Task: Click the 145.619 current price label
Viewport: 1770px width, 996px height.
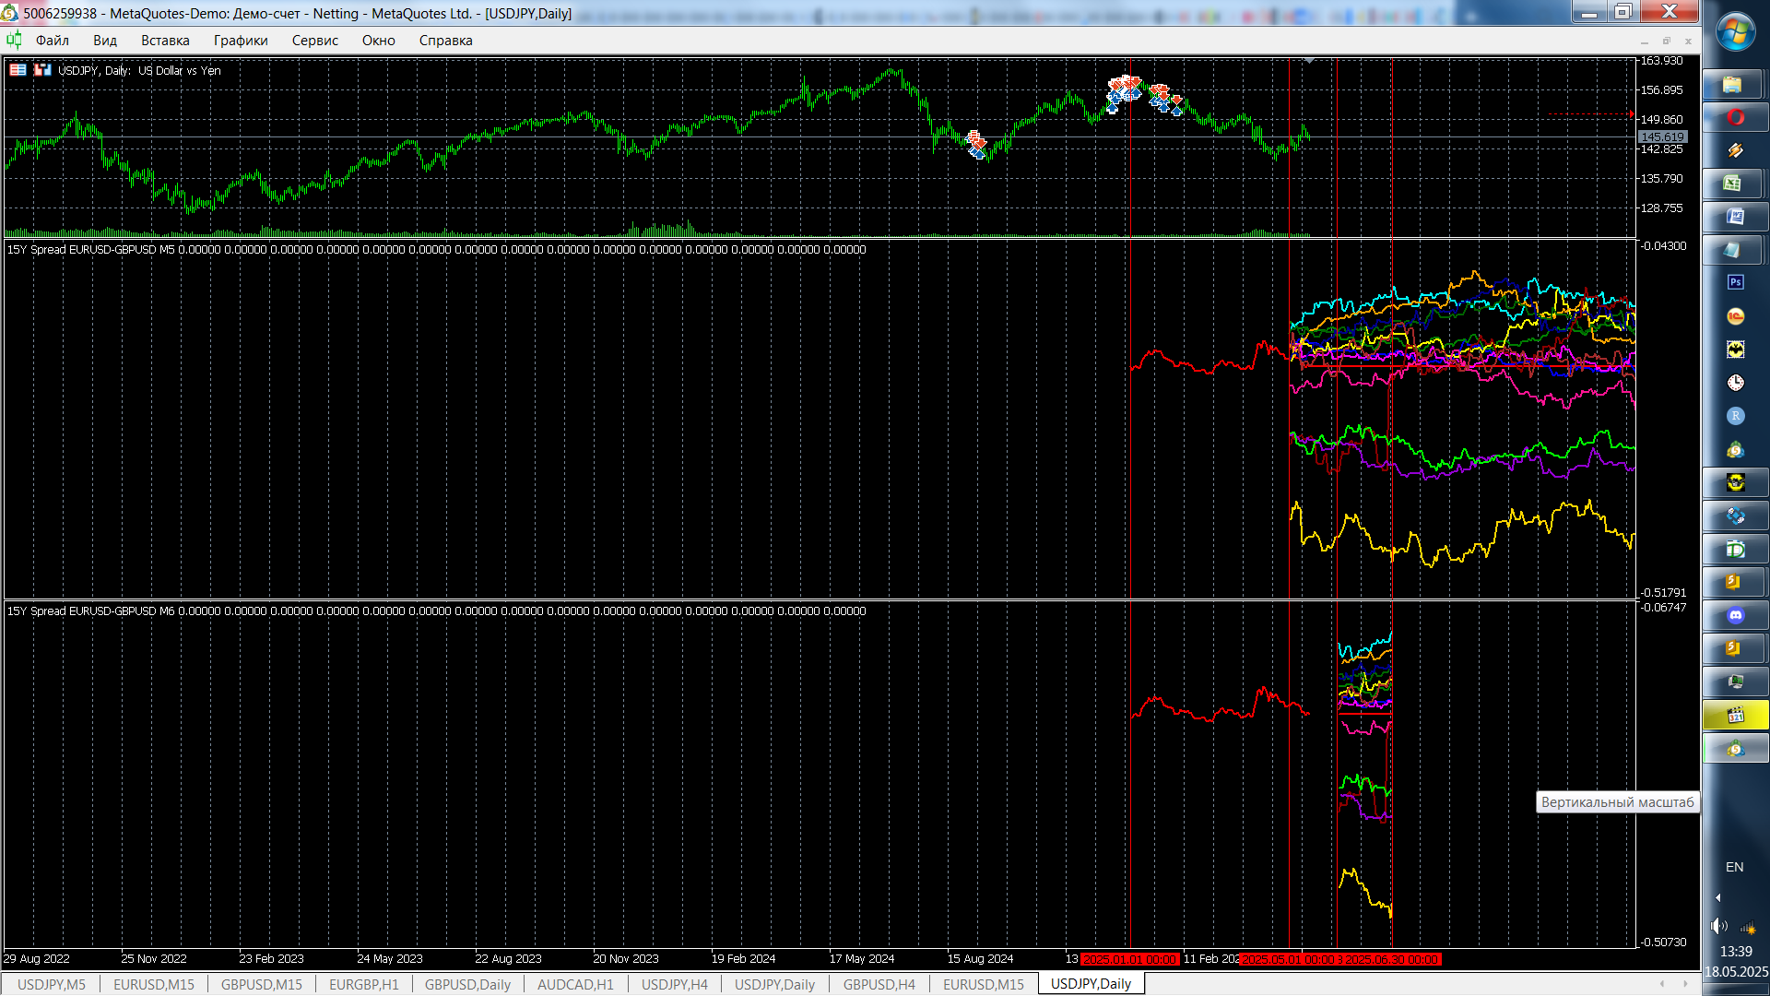Action: coord(1662,136)
